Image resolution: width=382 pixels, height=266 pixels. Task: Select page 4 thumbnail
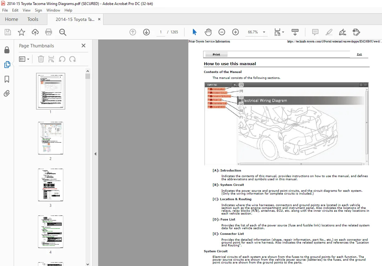point(50,232)
